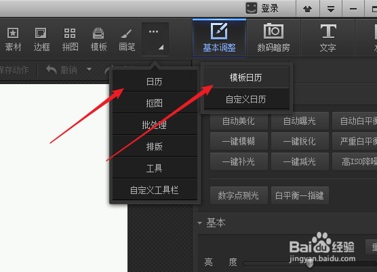The height and width of the screenshot is (272, 377).
Task: Open the skin shirt icon in title bar
Action: (x=307, y=9)
